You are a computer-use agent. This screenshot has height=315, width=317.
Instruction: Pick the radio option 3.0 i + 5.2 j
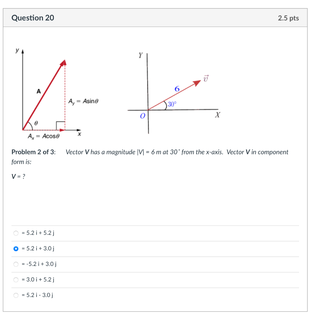click(x=16, y=280)
